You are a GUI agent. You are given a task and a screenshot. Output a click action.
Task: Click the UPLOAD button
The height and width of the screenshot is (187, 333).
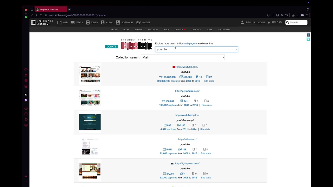[274, 22]
